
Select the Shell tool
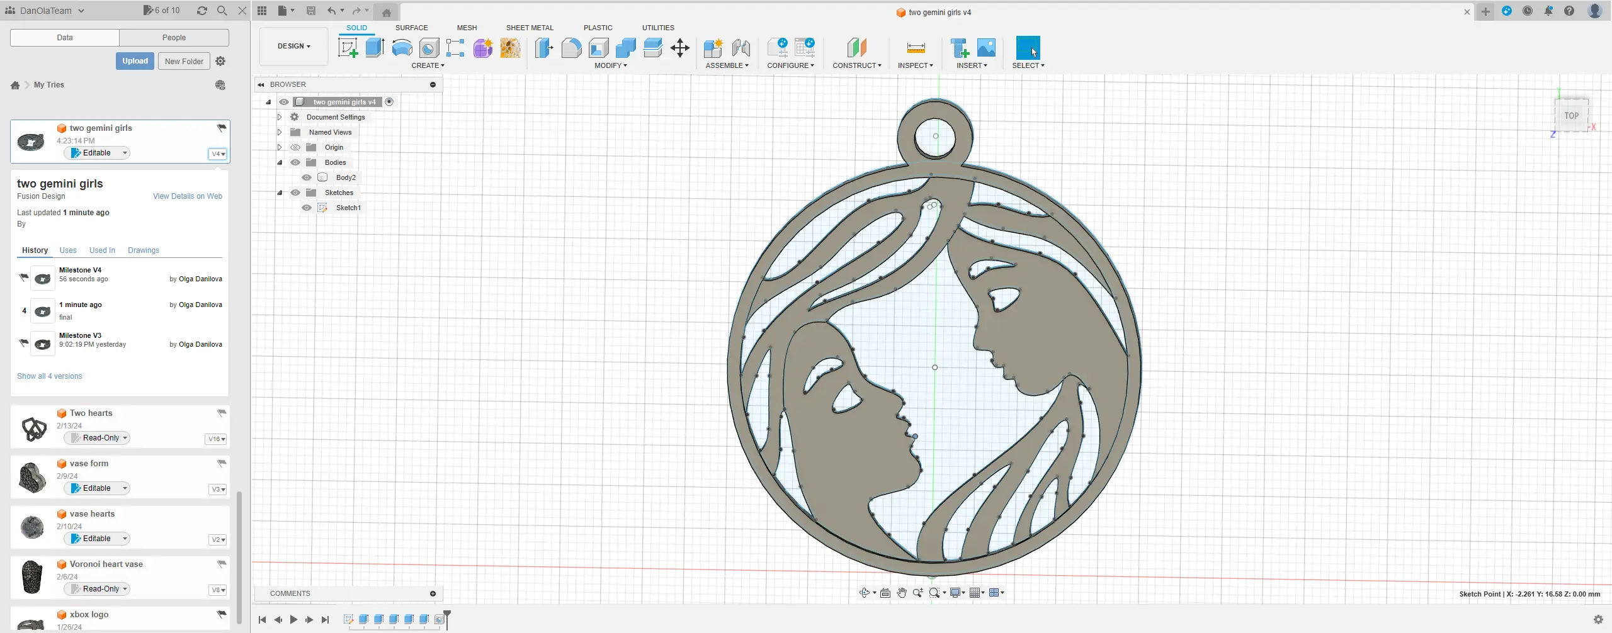click(x=599, y=48)
